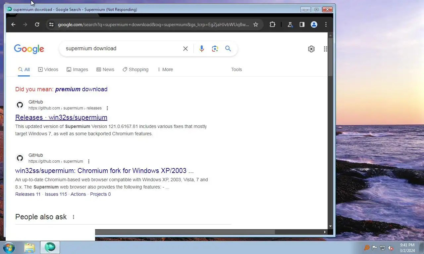Click in the 'supermium download' search field
424x254 pixels.
(121, 49)
